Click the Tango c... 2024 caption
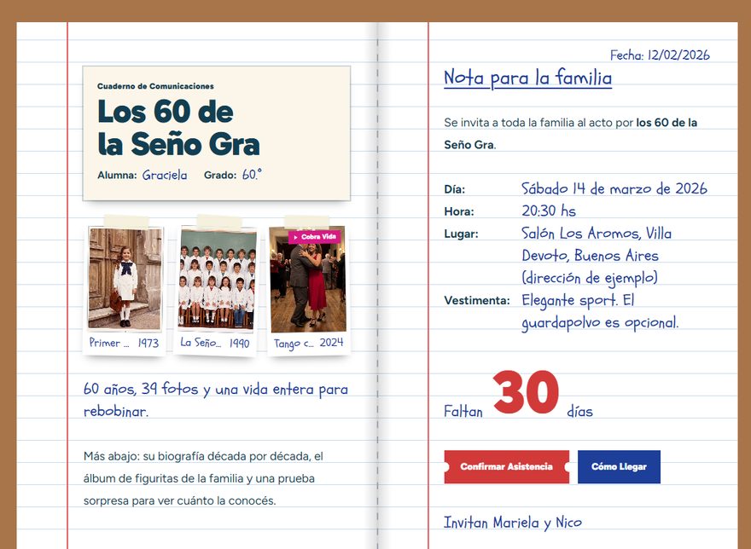This screenshot has width=751, height=549. tap(308, 344)
